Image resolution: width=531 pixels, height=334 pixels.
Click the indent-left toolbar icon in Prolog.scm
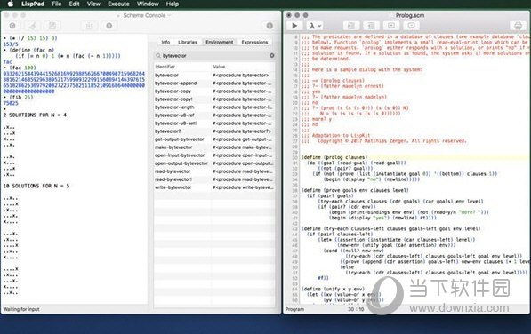(x=351, y=26)
